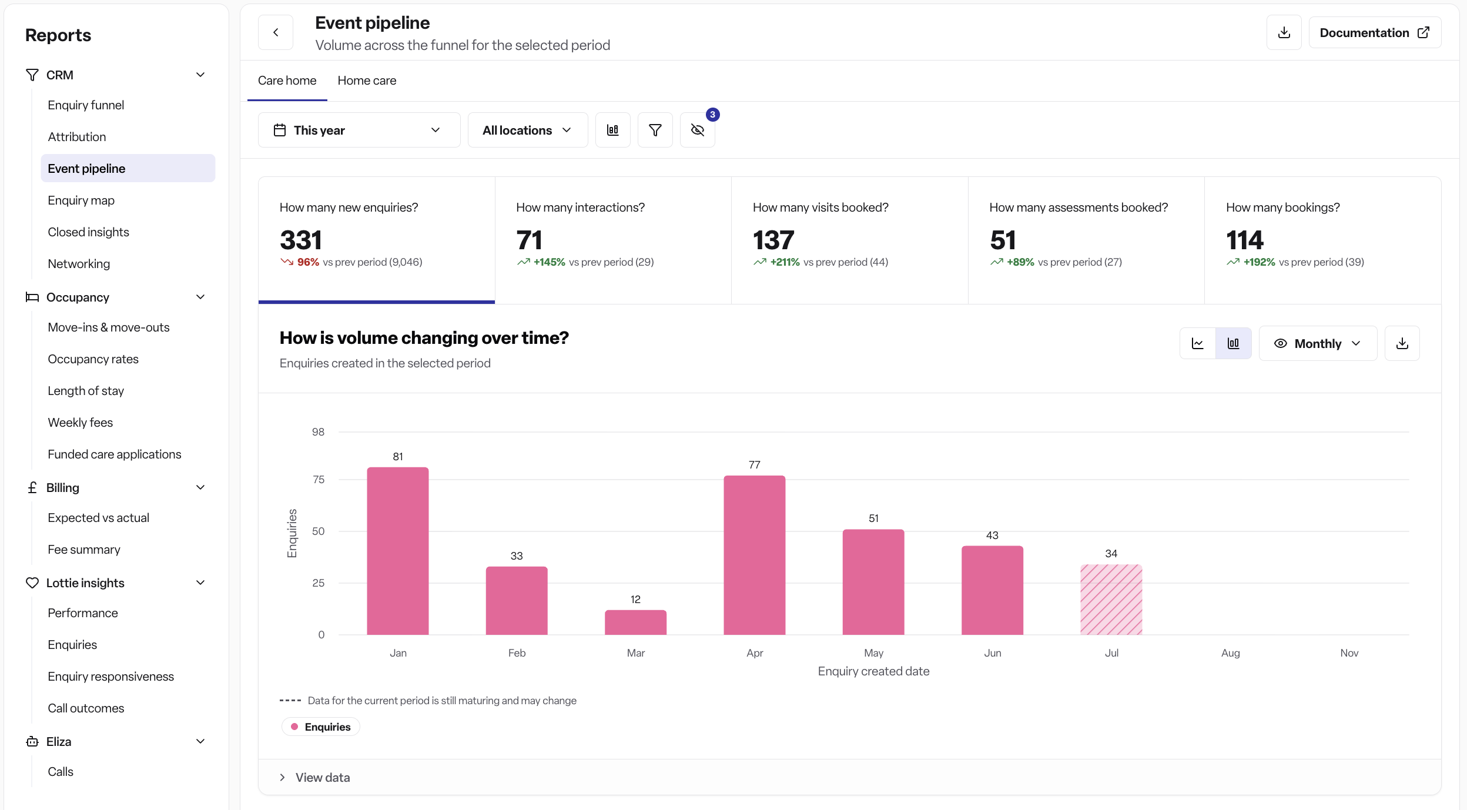Click the March bar labeled 12
The height and width of the screenshot is (810, 1467).
[636, 622]
